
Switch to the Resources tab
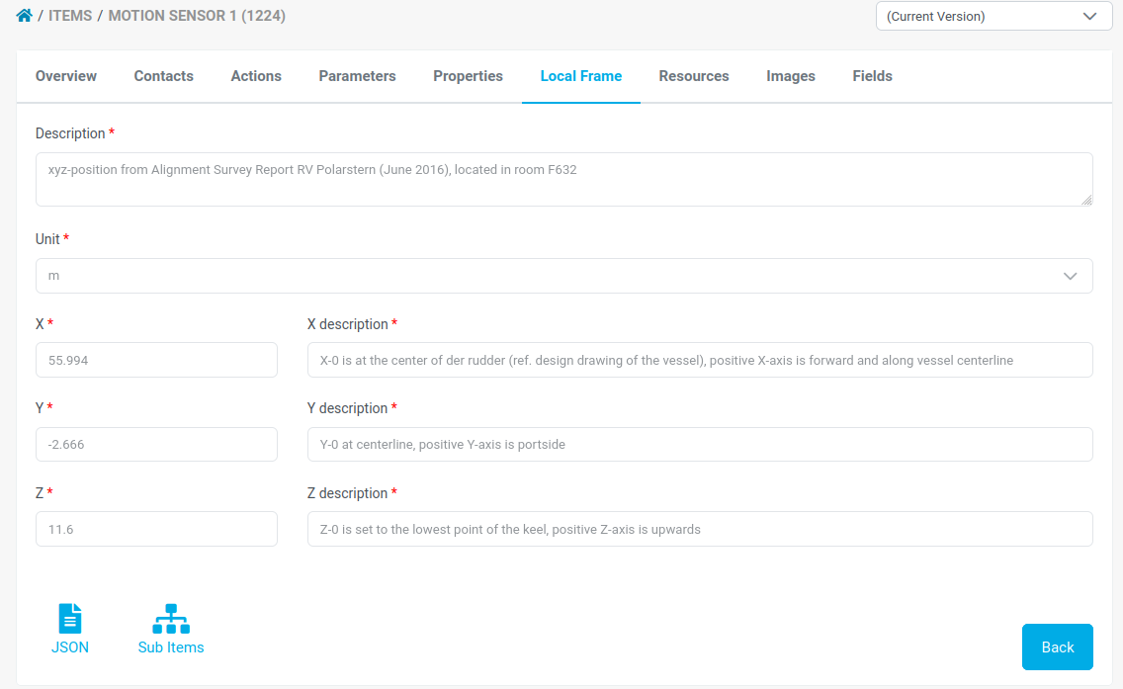pos(694,76)
